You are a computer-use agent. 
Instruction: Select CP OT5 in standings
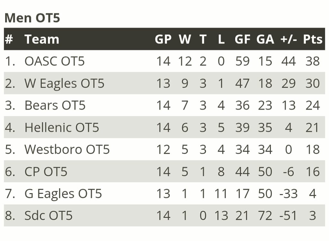[x=46, y=172]
